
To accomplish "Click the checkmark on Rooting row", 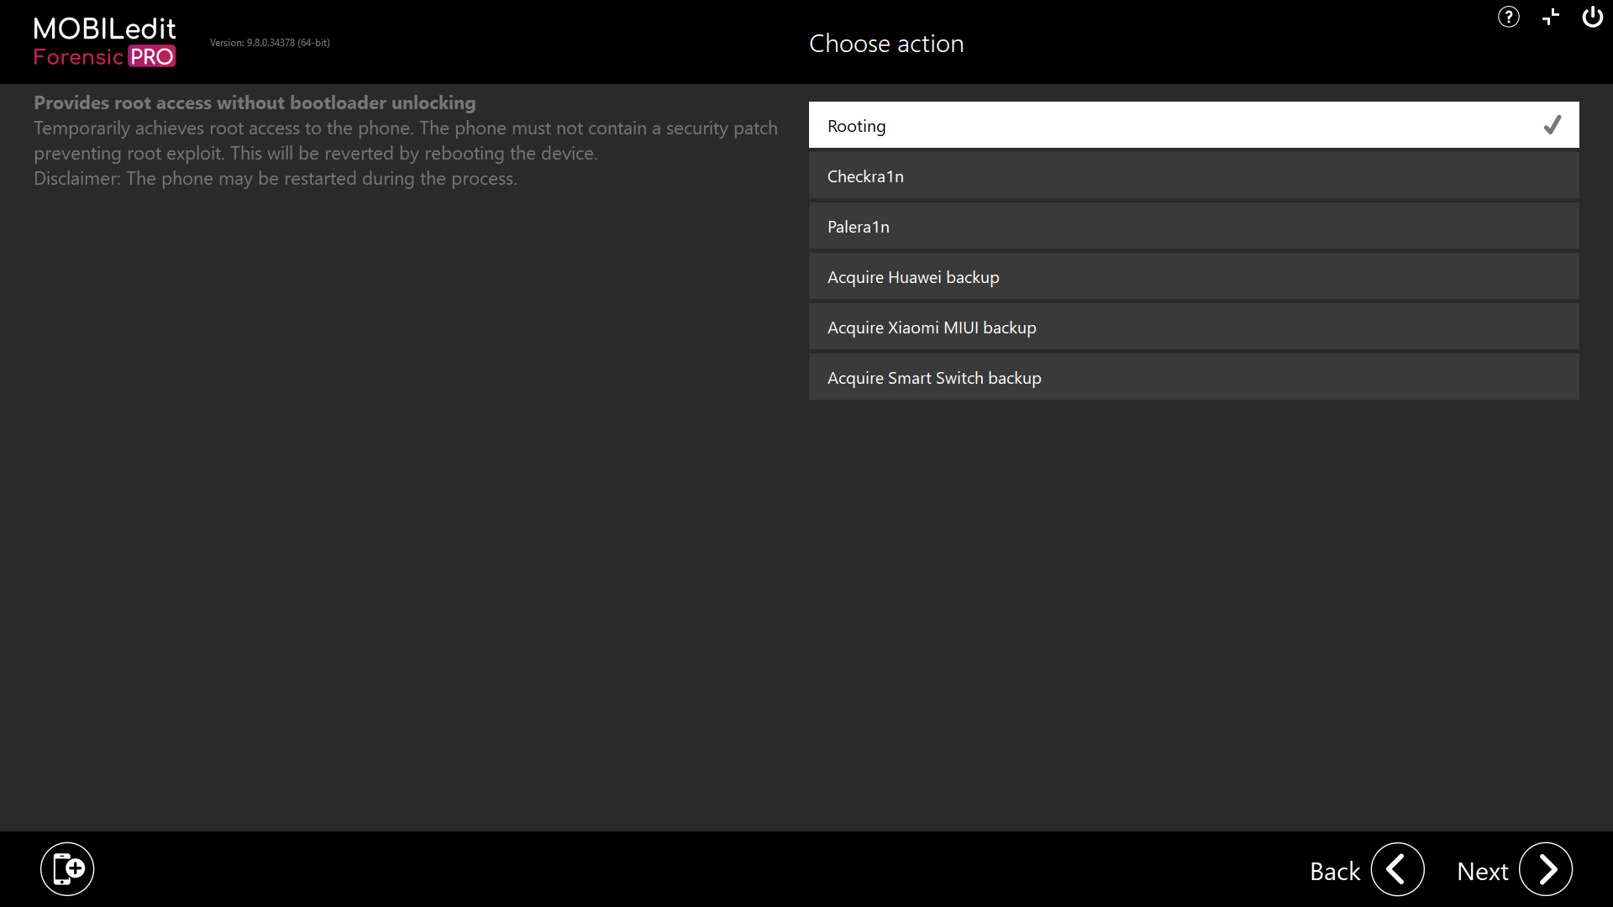I will [x=1553, y=125].
